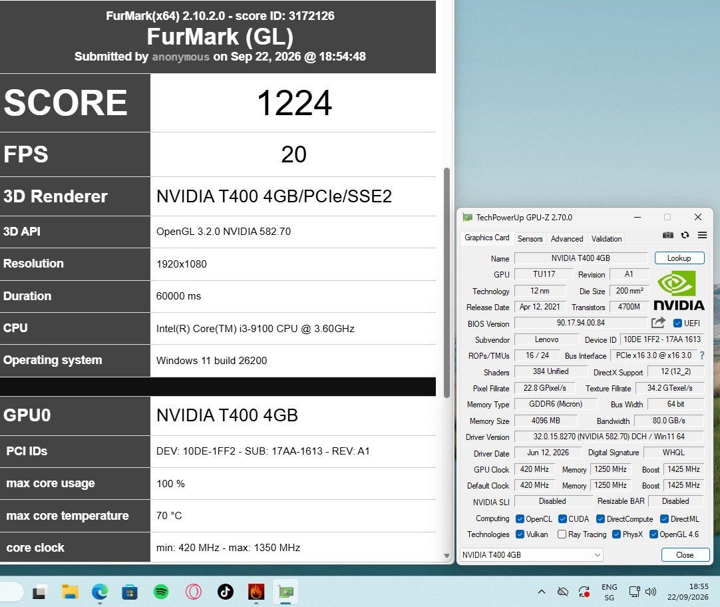Click the Memory Type GDDR6 (Micron) field
The image size is (720, 607).
[556, 404]
